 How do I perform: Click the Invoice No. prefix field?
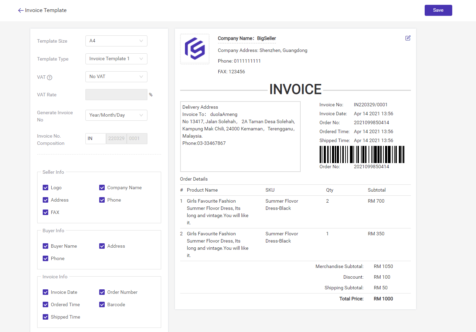[95, 139]
